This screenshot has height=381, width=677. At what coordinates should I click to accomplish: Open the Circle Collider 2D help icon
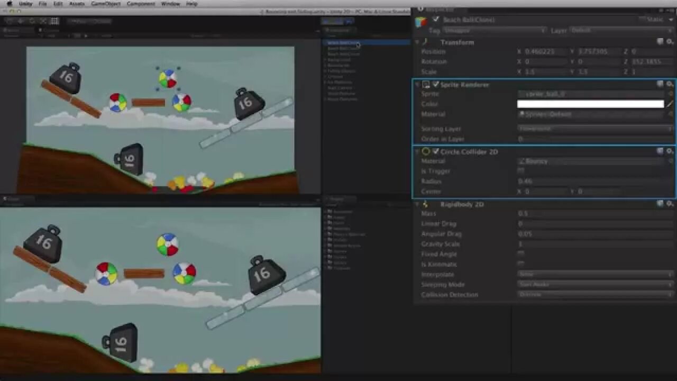coord(660,151)
